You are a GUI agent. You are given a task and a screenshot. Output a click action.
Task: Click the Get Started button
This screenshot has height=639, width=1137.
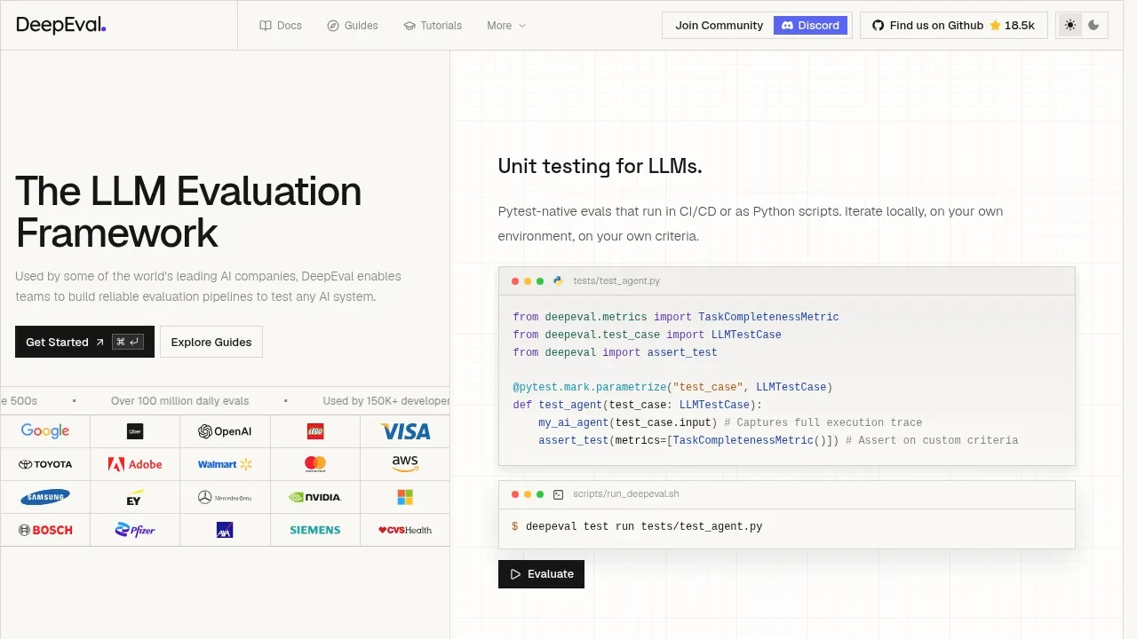point(84,342)
